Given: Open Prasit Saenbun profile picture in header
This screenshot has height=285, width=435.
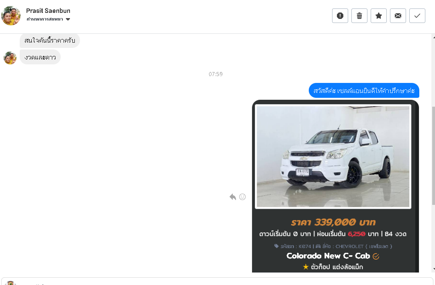Looking at the screenshot, I should (11, 16).
